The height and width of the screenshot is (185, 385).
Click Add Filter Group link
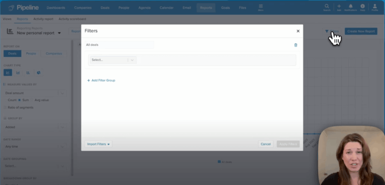[x=101, y=80]
